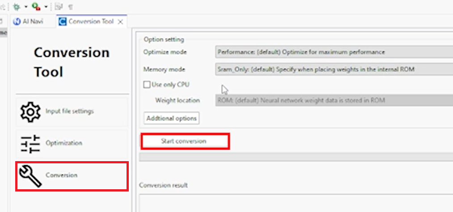Click the conversion progress bar
453x212 pixels.
tap(296, 157)
